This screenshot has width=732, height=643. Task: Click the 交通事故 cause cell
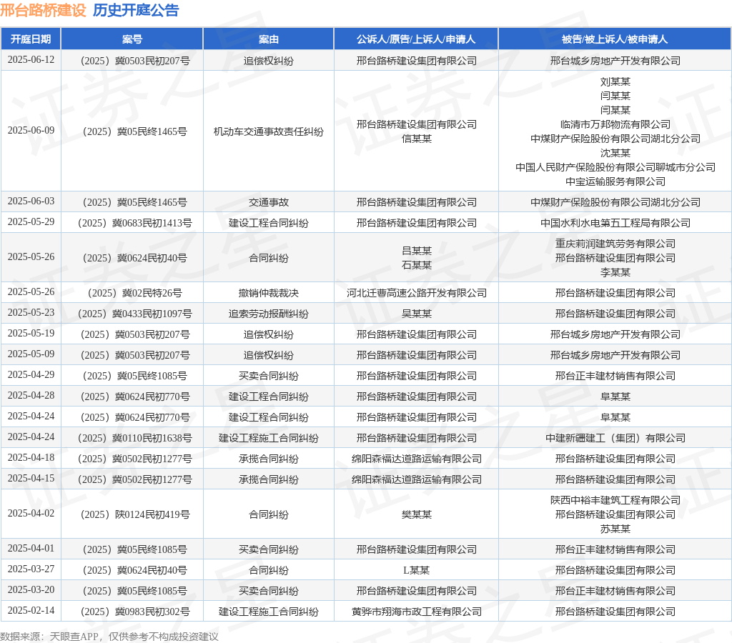click(x=269, y=202)
